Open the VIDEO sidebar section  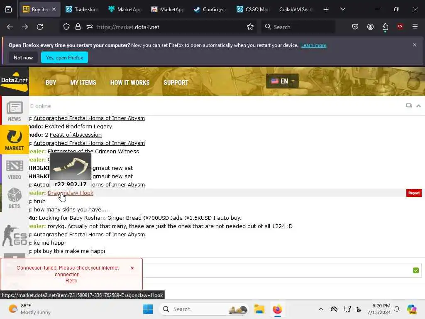tap(15, 169)
